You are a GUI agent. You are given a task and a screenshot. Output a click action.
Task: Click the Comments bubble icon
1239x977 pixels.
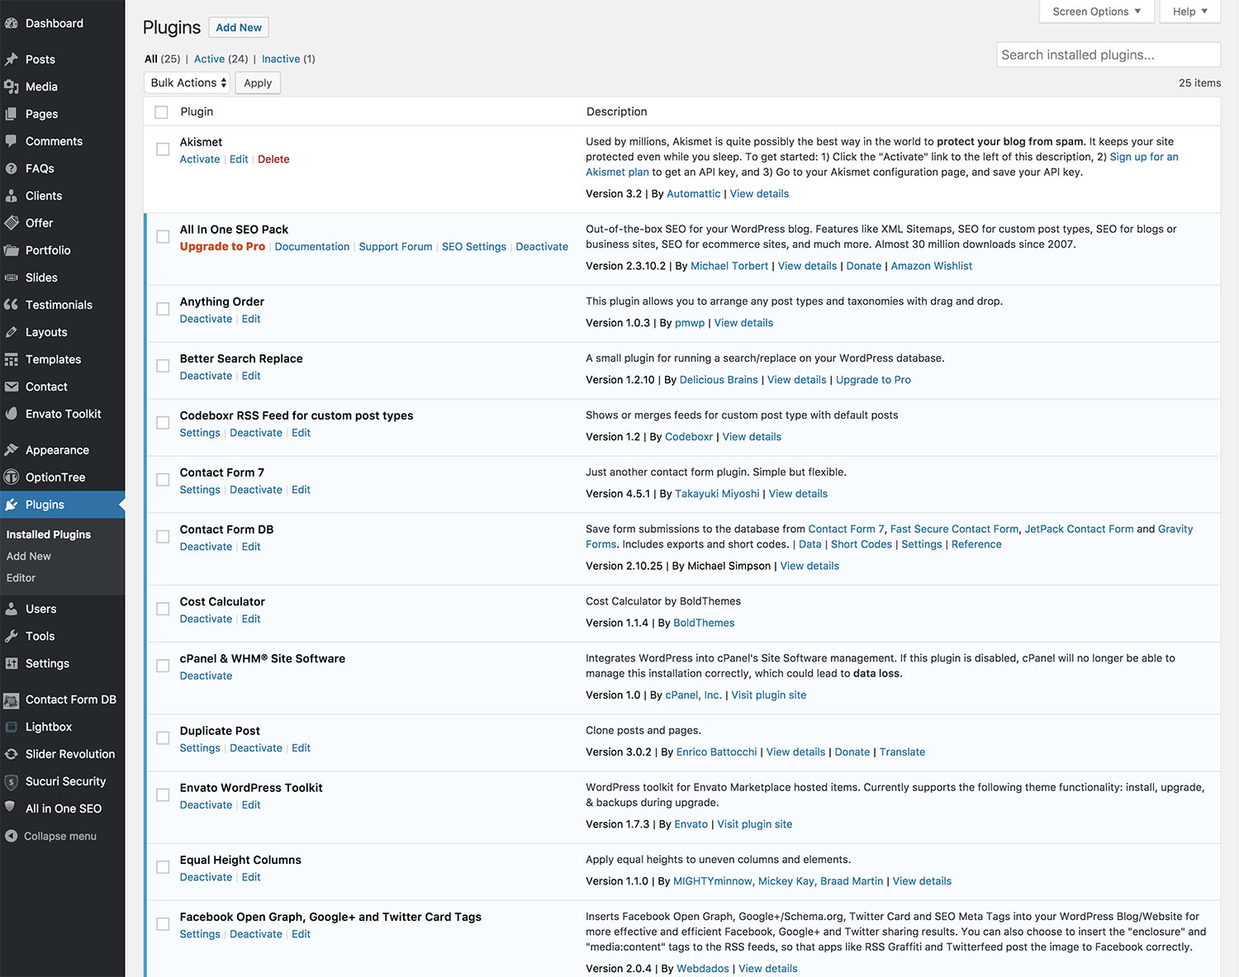tap(12, 141)
